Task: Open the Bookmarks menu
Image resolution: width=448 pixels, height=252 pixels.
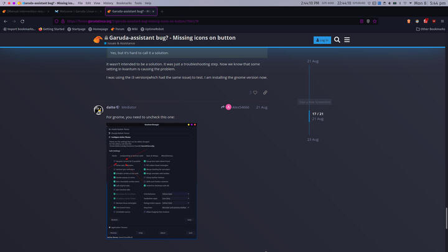Action: pos(124,3)
